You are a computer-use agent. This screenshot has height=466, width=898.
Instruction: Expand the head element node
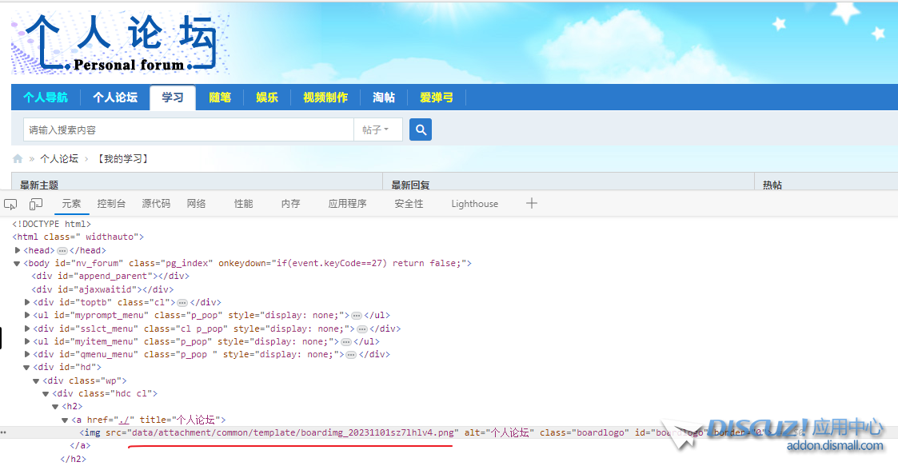tap(18, 250)
